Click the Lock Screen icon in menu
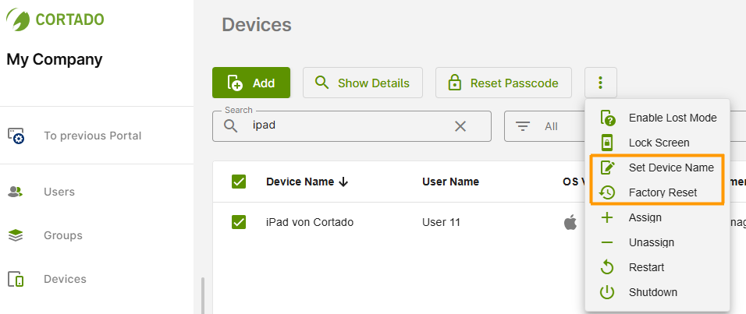Viewport: 746px width, 314px height. [x=608, y=143]
